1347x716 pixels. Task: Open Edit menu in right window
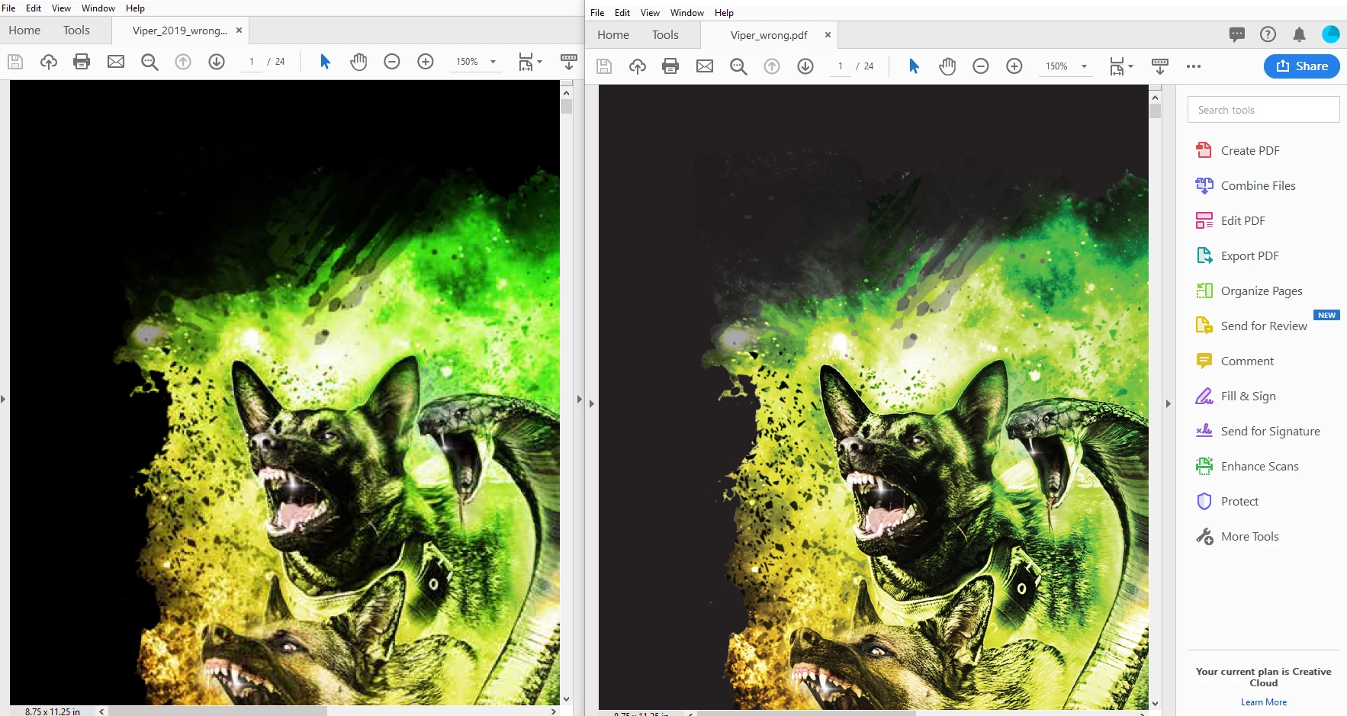coord(622,13)
